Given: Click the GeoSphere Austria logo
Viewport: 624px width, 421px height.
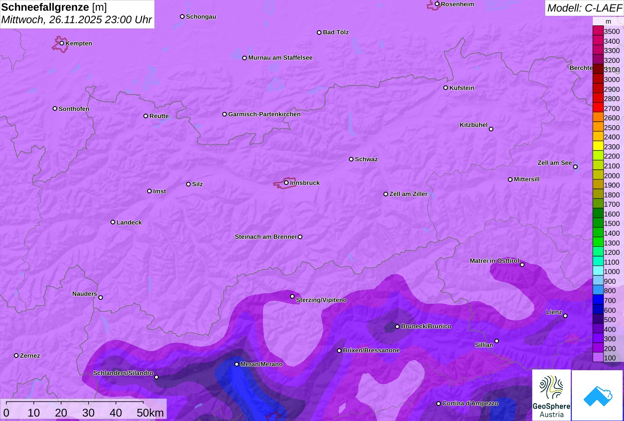Looking at the screenshot, I should coord(551,395).
